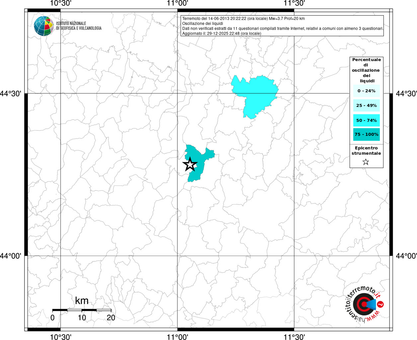
Task: Click the legend title 'Percentuale di oscillazione'
Action: pos(366,70)
